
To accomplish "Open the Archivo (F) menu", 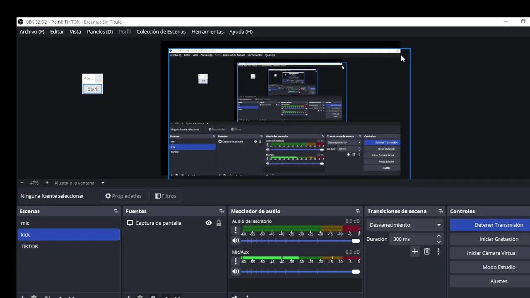I will 32,31.
